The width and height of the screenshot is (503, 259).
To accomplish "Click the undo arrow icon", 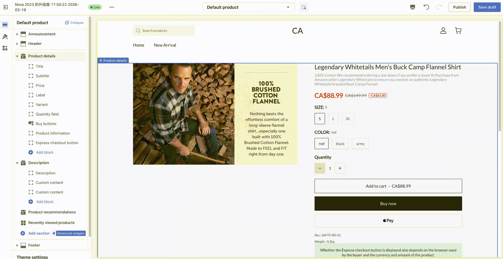I will (426, 7).
